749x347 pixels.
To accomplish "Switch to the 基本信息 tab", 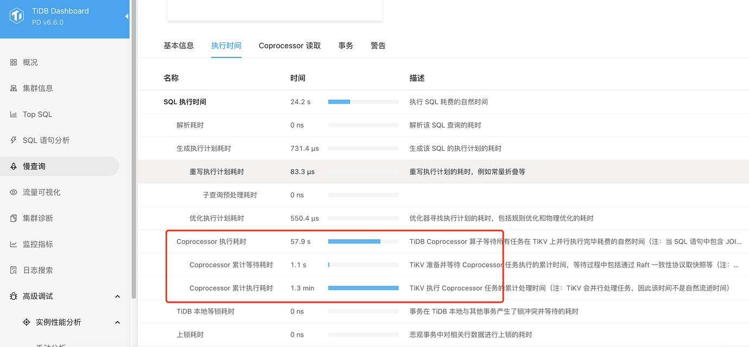I will 179,46.
